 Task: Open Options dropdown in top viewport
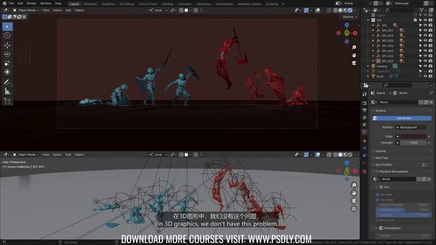tap(349, 17)
